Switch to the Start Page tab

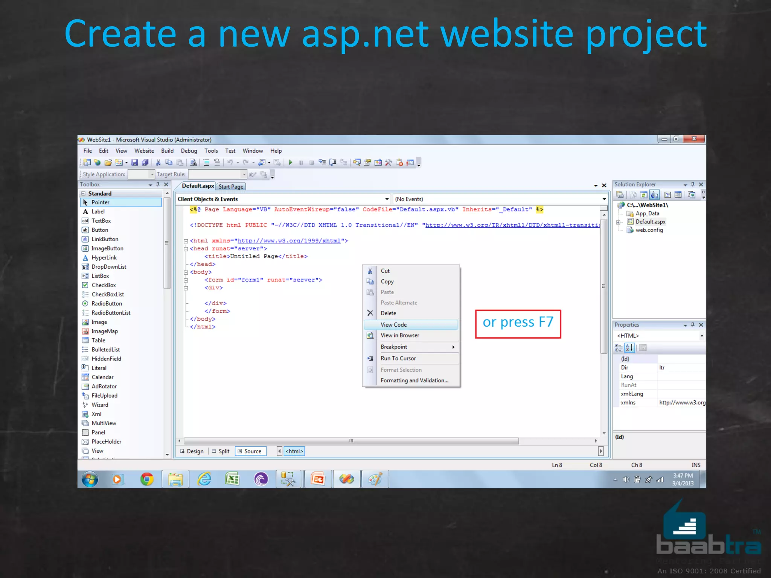pos(231,187)
